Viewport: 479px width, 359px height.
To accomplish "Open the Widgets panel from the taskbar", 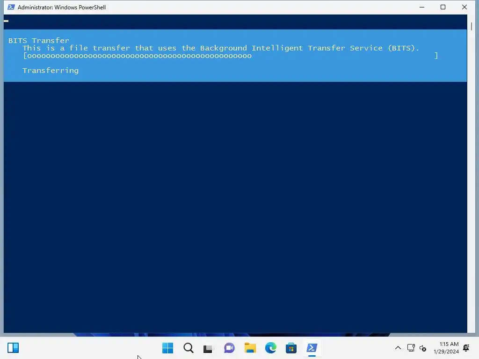I will (x=13, y=348).
